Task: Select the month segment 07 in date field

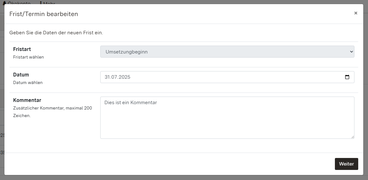Action: click(x=114, y=77)
